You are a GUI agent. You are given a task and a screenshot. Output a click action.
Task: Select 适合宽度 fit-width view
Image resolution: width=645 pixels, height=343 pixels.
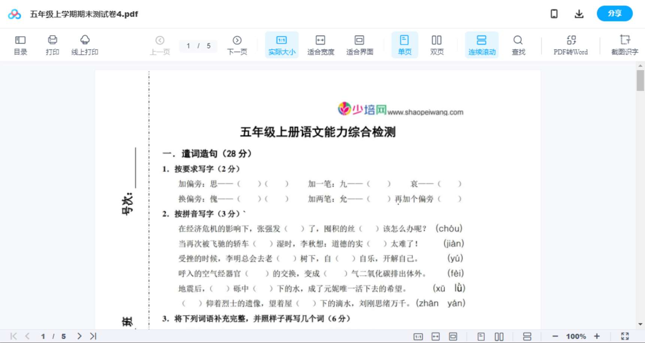click(x=320, y=45)
